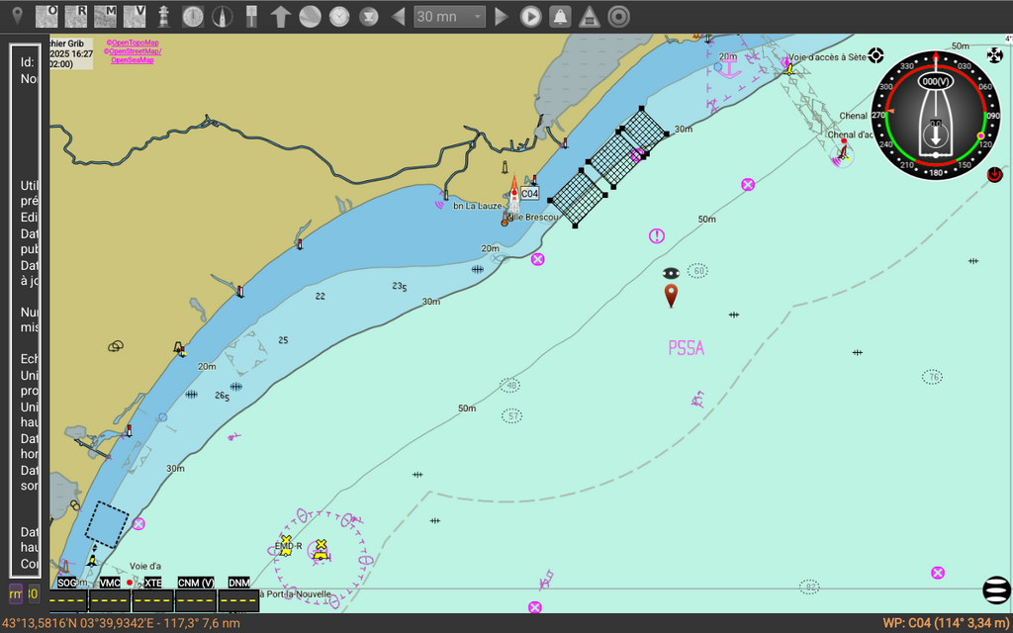Toggle the 'O' map layer tile
The height and width of the screenshot is (633, 1013).
(x=46, y=16)
